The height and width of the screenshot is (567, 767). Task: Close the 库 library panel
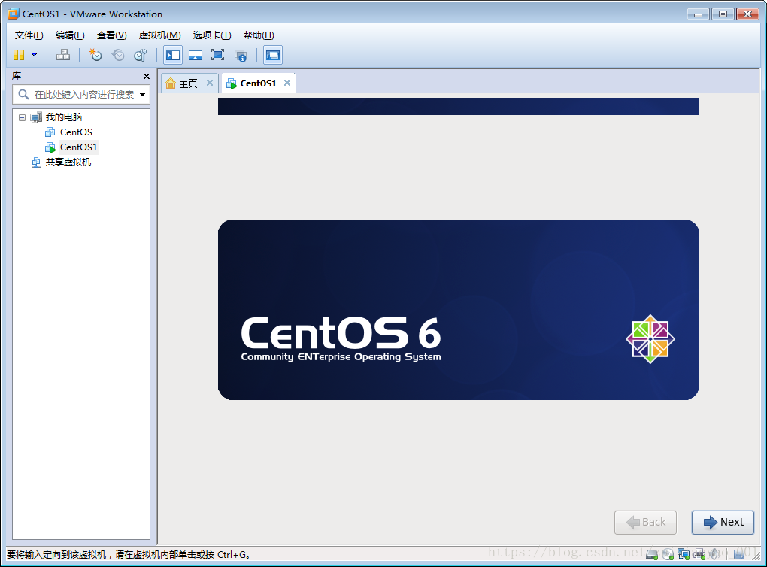(147, 76)
